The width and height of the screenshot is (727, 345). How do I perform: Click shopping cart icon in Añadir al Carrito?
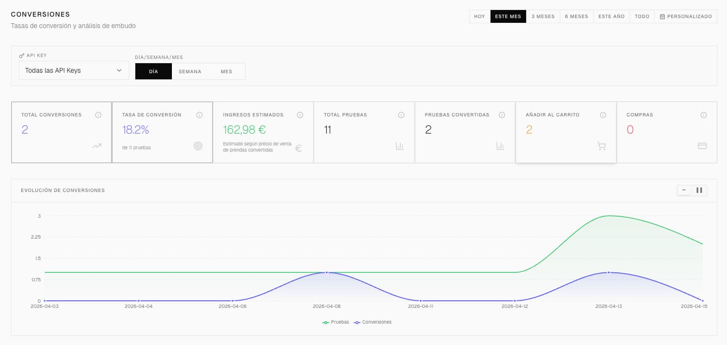click(x=602, y=146)
